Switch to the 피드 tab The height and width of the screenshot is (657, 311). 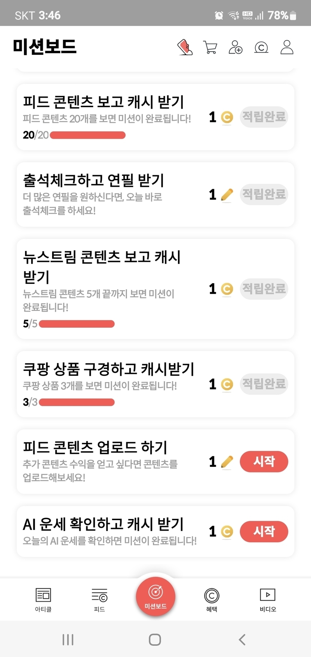pos(99,599)
